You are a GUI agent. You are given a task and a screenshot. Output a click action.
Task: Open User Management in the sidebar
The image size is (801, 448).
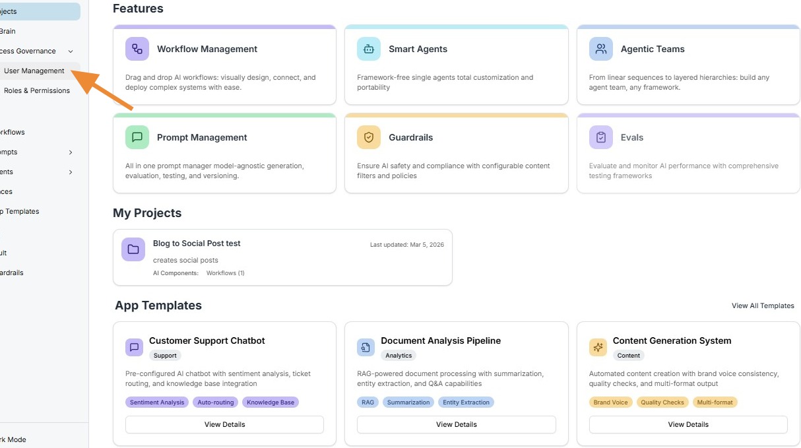click(34, 71)
